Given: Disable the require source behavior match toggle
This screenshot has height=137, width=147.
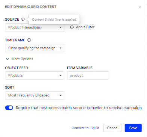Looking at the screenshot, I should [x=9, y=108].
